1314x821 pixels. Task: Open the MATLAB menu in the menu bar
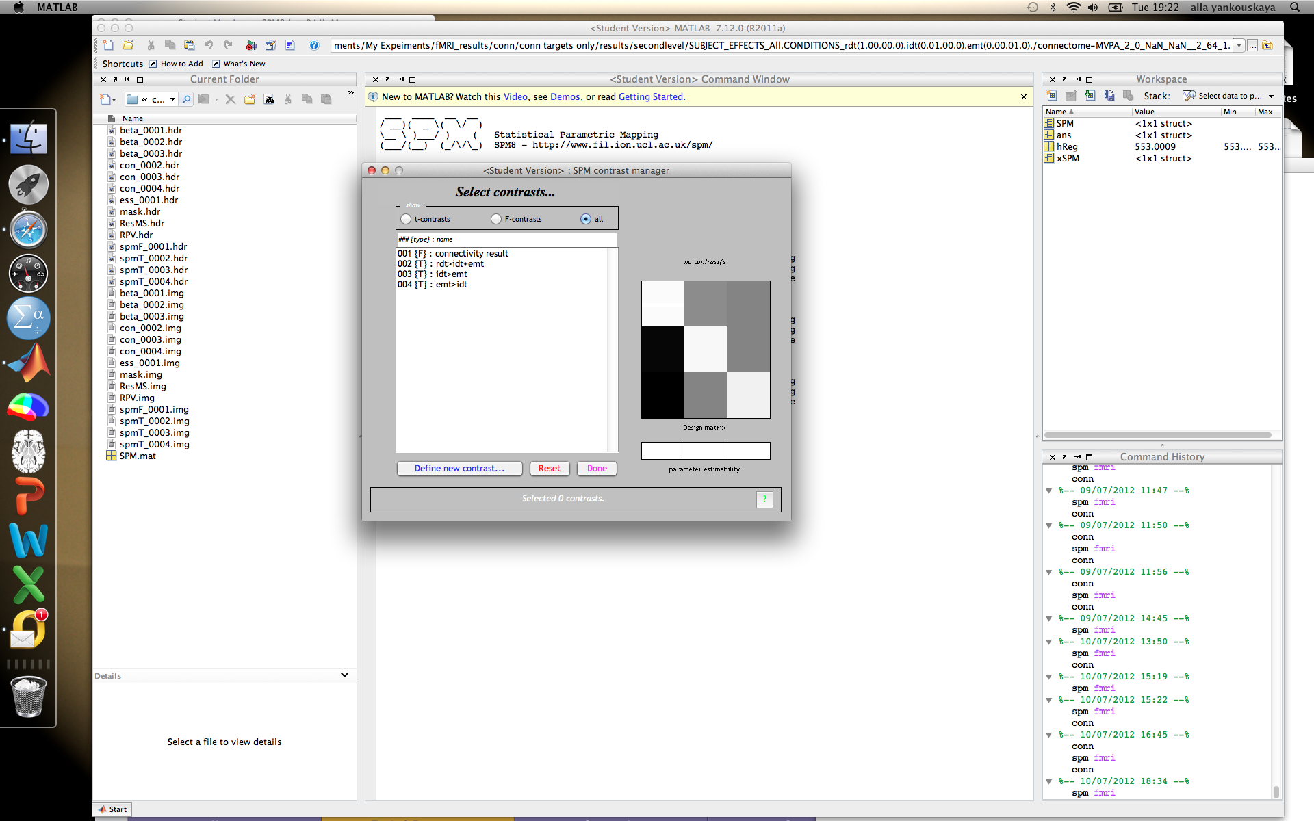57,8
